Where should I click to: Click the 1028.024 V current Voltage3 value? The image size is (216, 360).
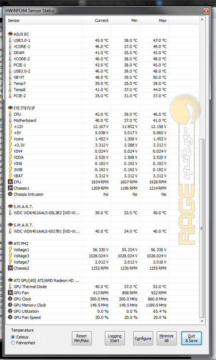tap(99, 256)
